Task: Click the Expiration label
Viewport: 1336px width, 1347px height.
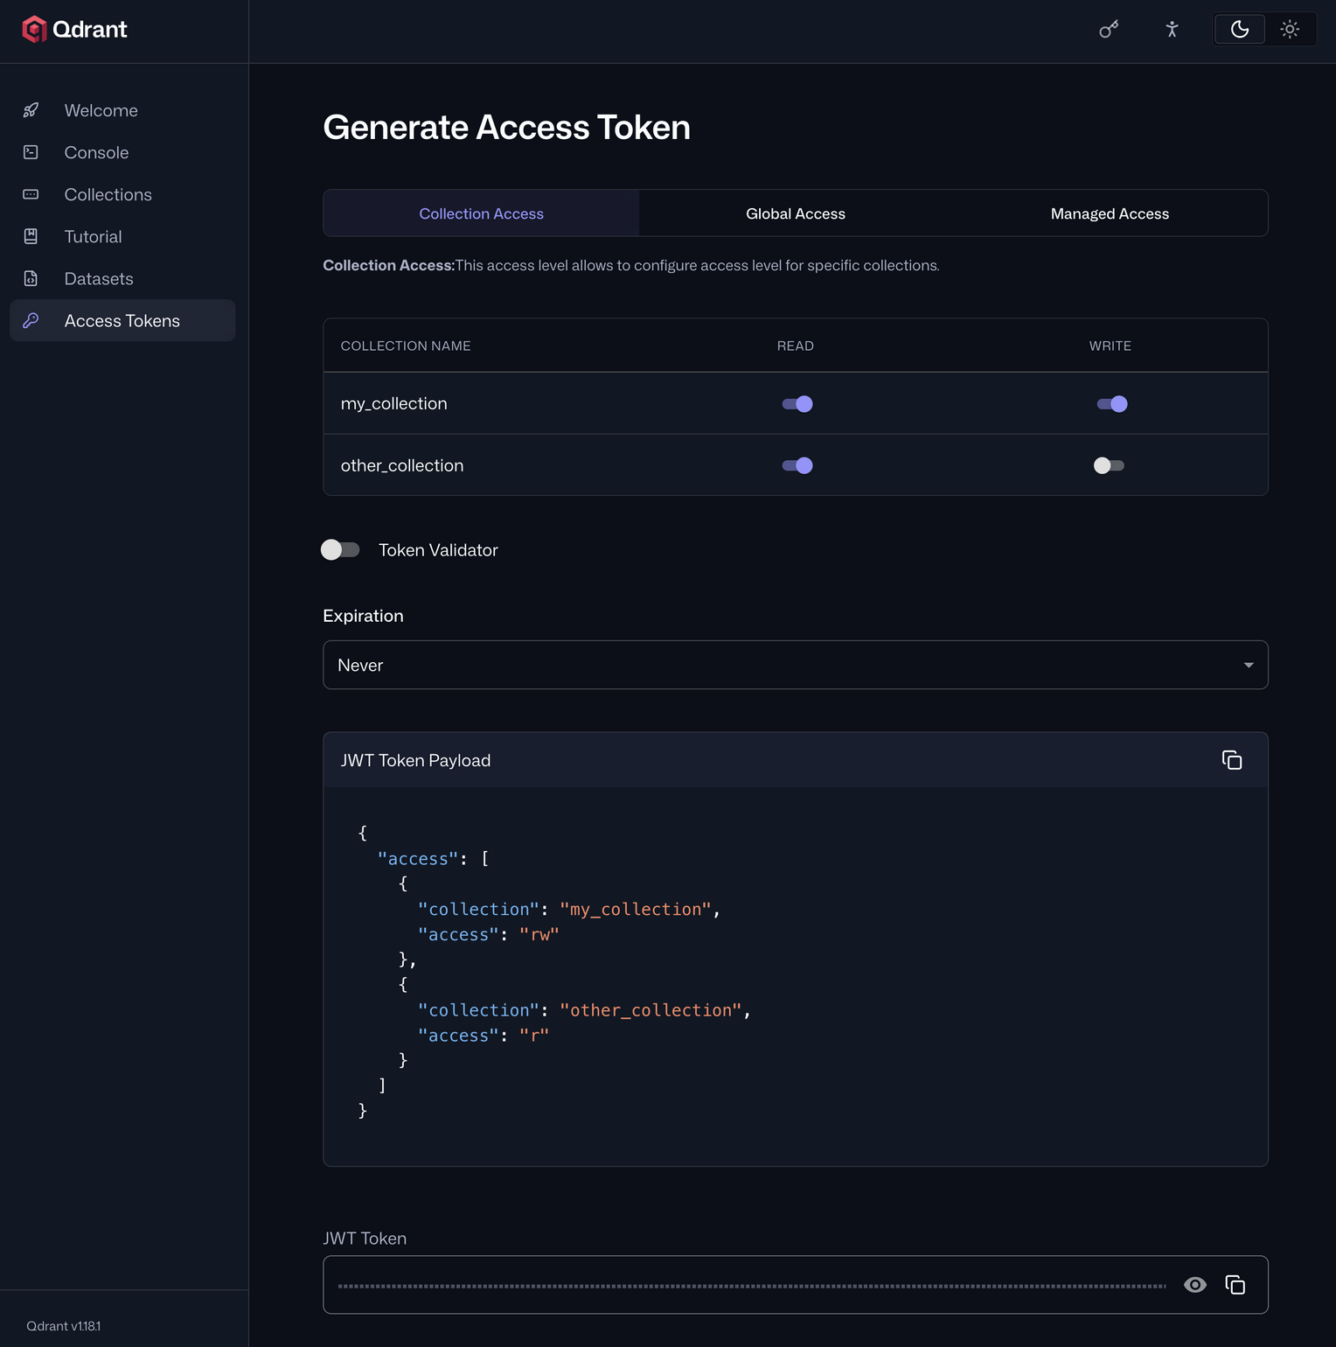Action: (363, 616)
